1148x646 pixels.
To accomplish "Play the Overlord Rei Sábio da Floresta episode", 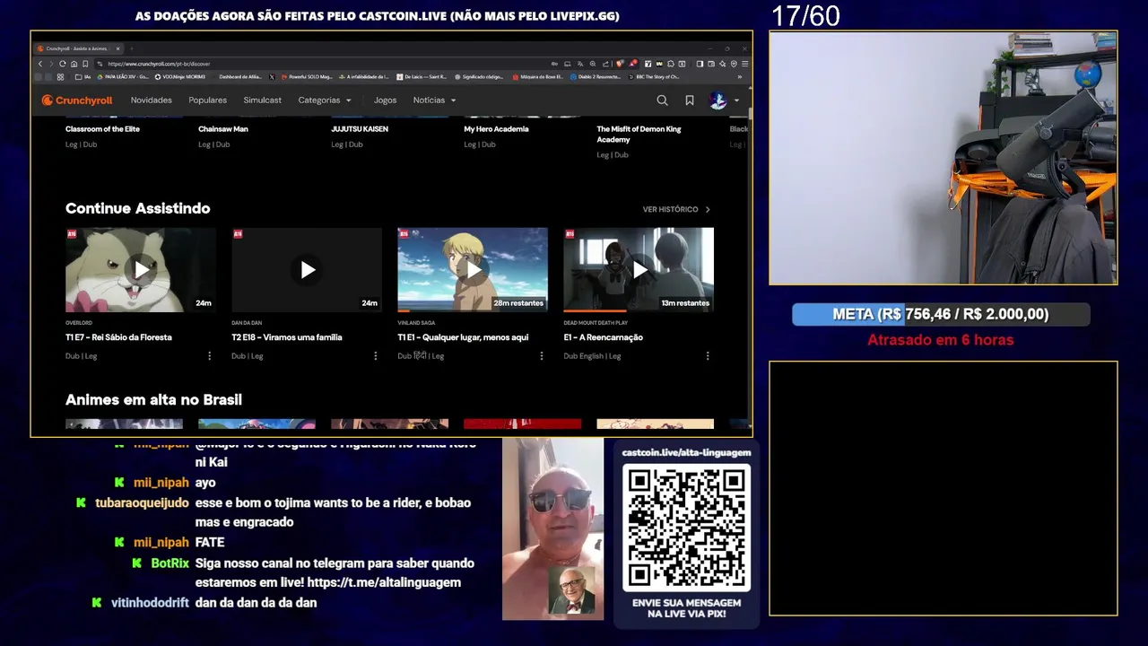I will 141,269.
